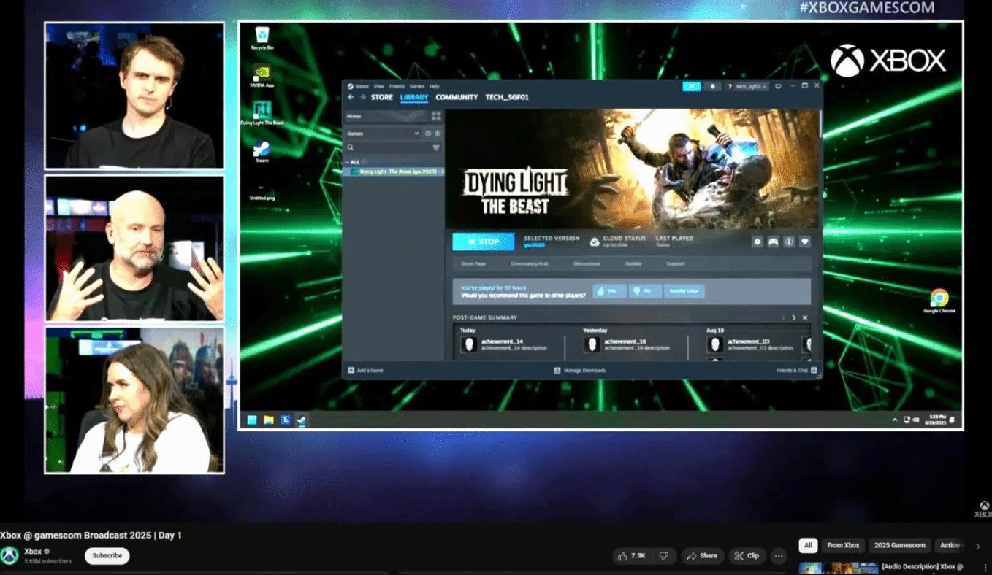Like the YouTube video

pos(632,556)
